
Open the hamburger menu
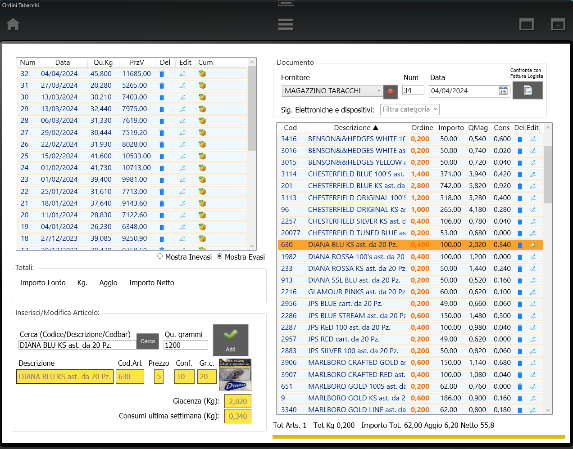[285, 24]
